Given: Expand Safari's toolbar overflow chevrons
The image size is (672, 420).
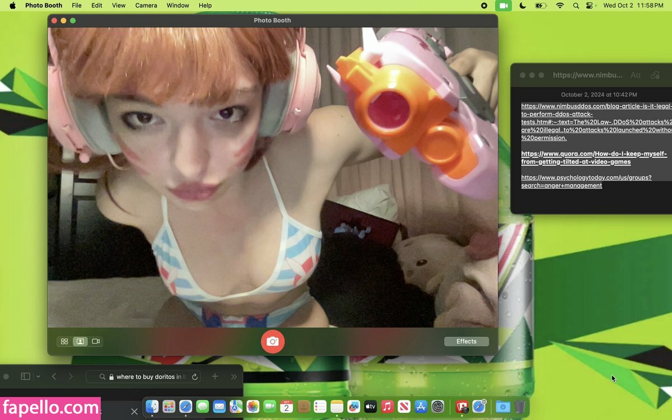Looking at the screenshot, I should [234, 377].
